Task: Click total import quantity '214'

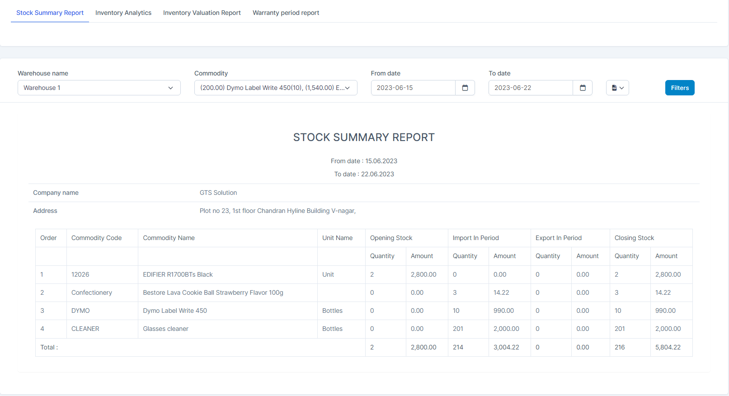Action: point(458,347)
